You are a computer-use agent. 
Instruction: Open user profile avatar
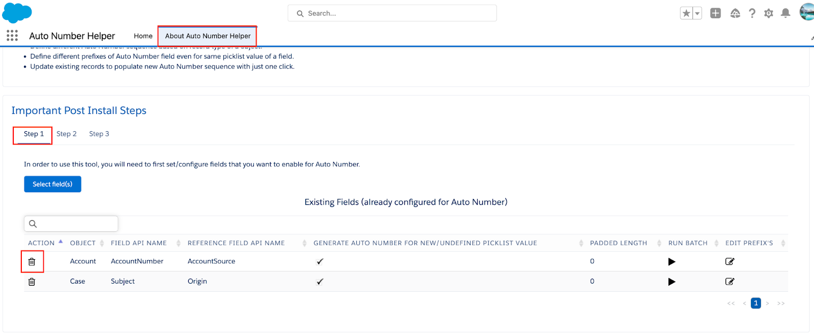click(807, 12)
